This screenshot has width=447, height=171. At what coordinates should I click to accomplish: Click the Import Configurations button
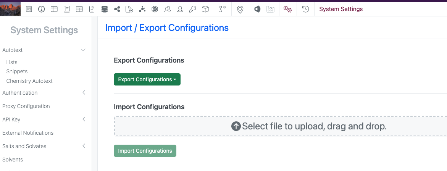click(145, 151)
